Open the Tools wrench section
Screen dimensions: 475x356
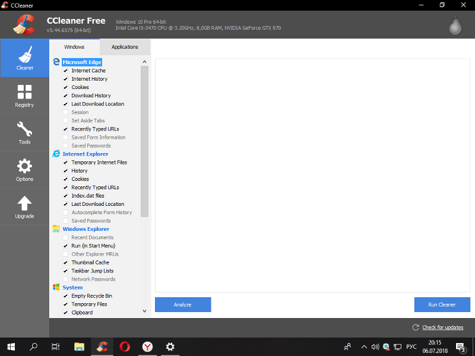[24, 132]
